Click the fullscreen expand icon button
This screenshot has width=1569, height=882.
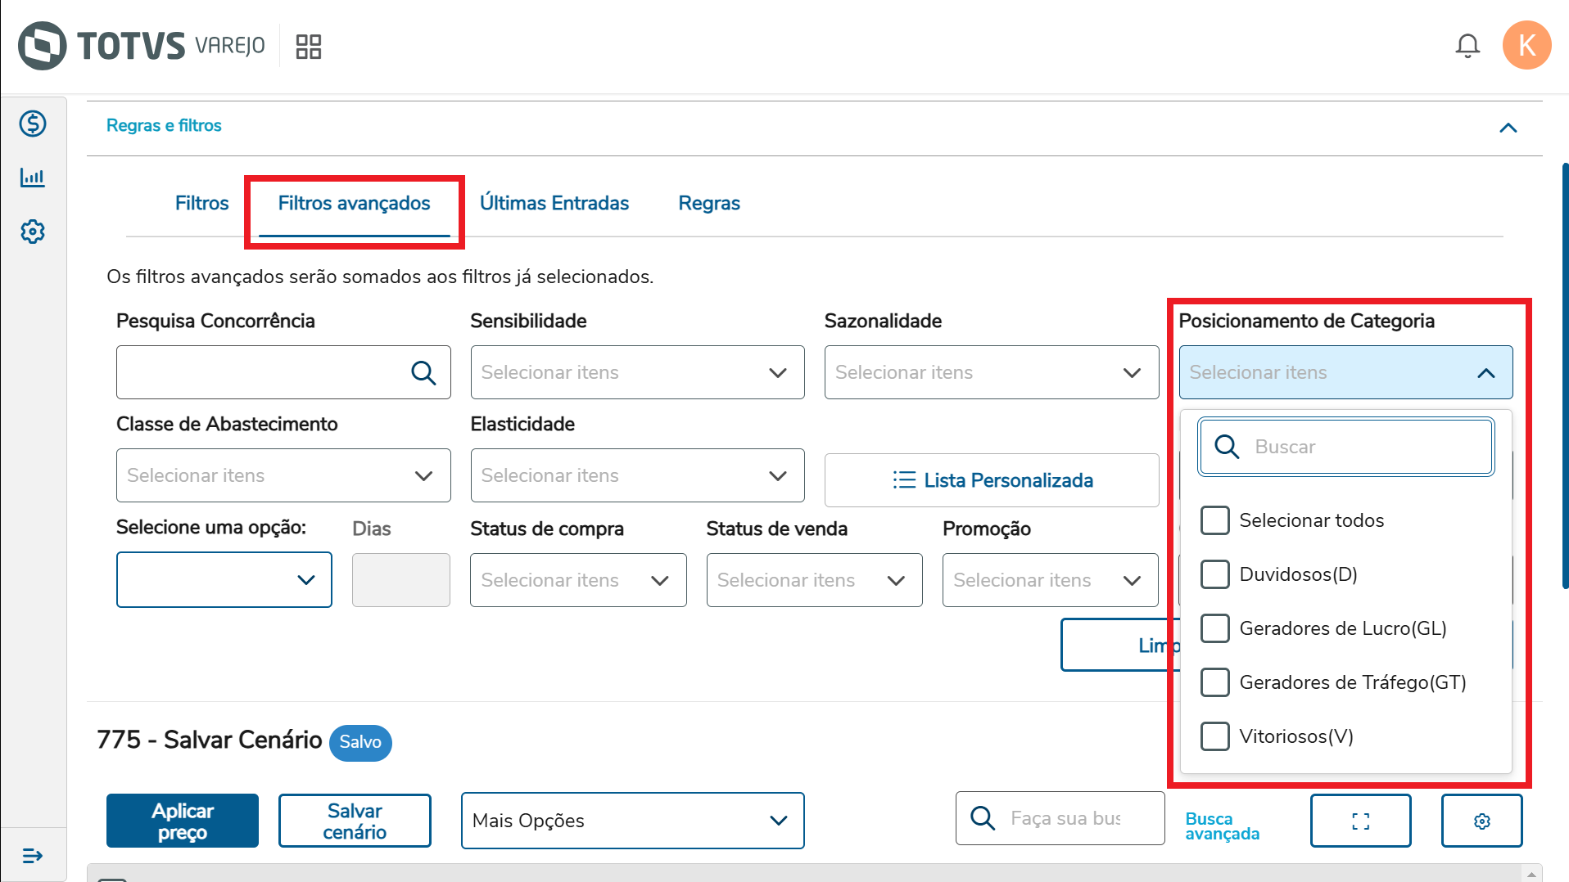(x=1360, y=821)
